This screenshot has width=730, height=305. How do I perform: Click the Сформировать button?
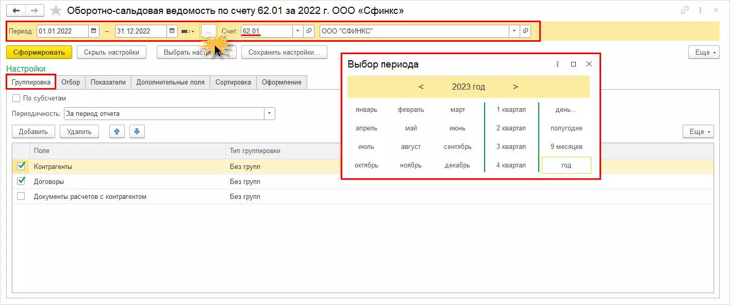pos(39,52)
